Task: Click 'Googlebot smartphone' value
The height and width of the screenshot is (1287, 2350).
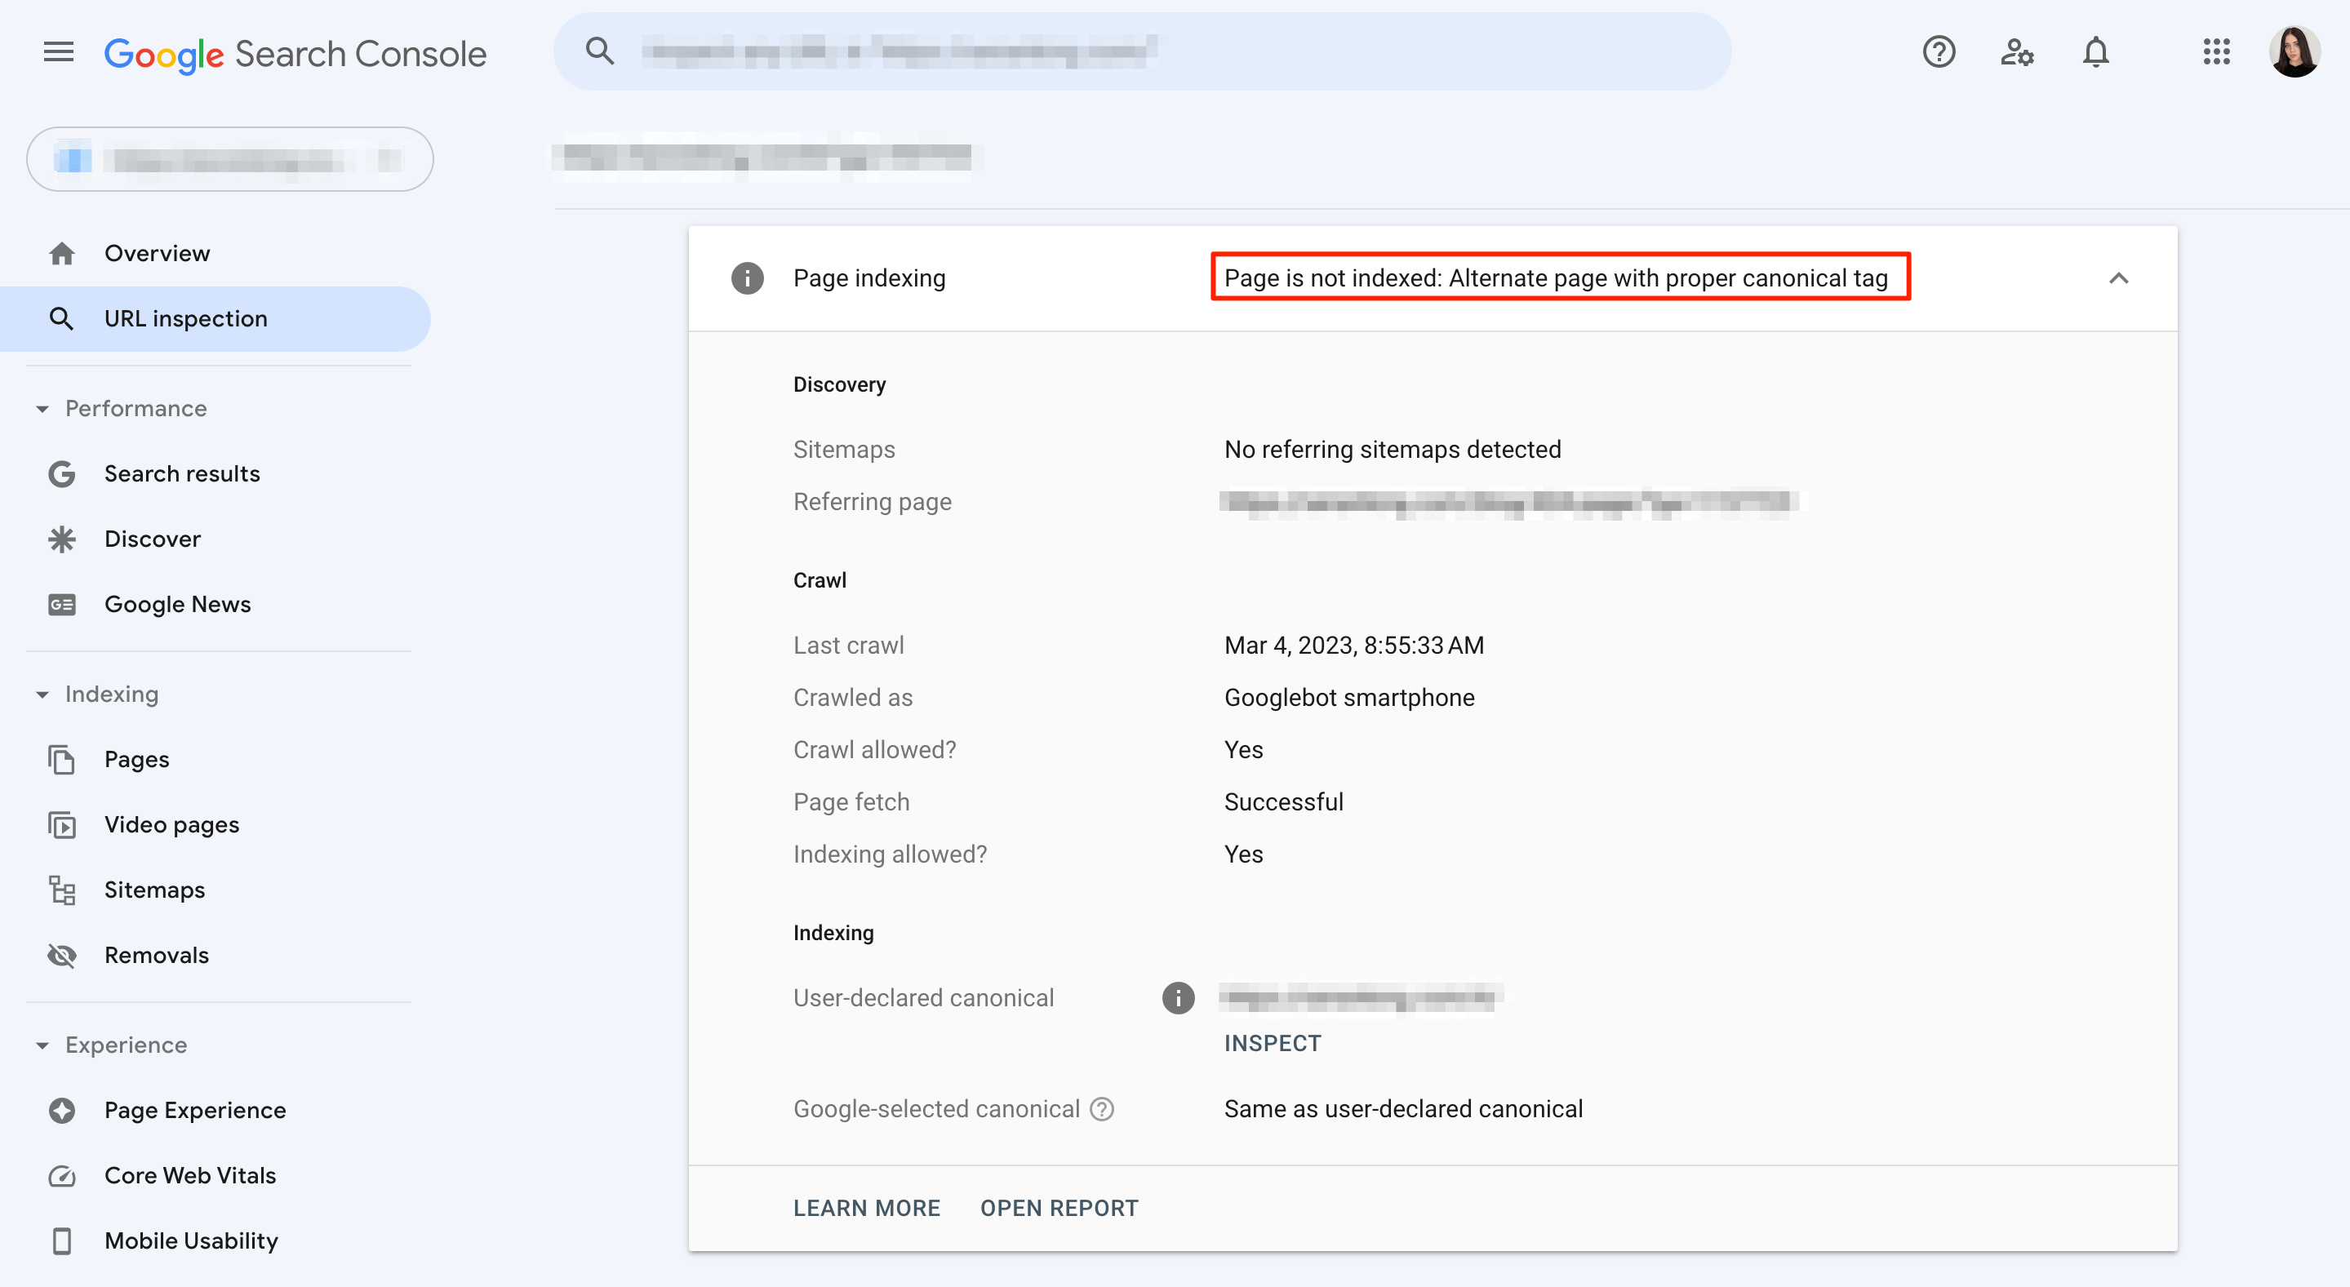Action: [x=1348, y=698]
